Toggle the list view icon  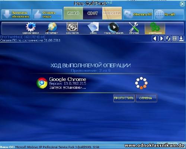pos(174,39)
